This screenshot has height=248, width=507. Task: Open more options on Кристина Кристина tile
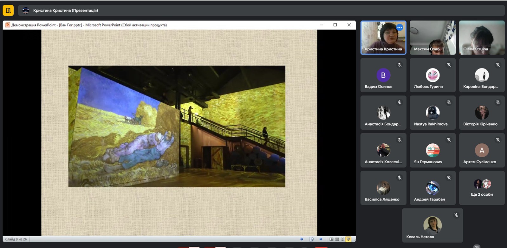(x=400, y=28)
